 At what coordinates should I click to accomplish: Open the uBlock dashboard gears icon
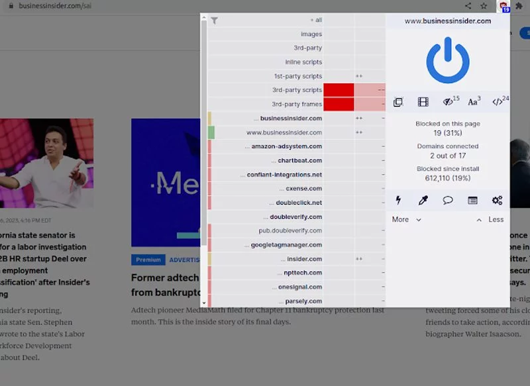(x=498, y=200)
